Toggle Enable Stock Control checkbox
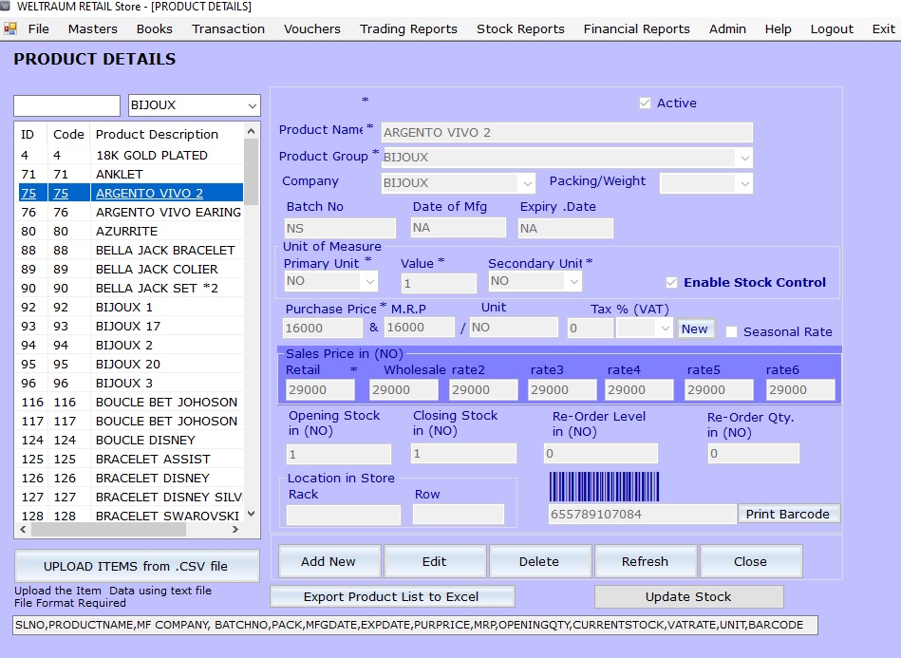 pyautogui.click(x=671, y=282)
